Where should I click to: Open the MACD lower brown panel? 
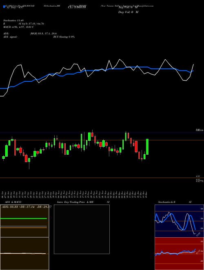tap(24, 254)
